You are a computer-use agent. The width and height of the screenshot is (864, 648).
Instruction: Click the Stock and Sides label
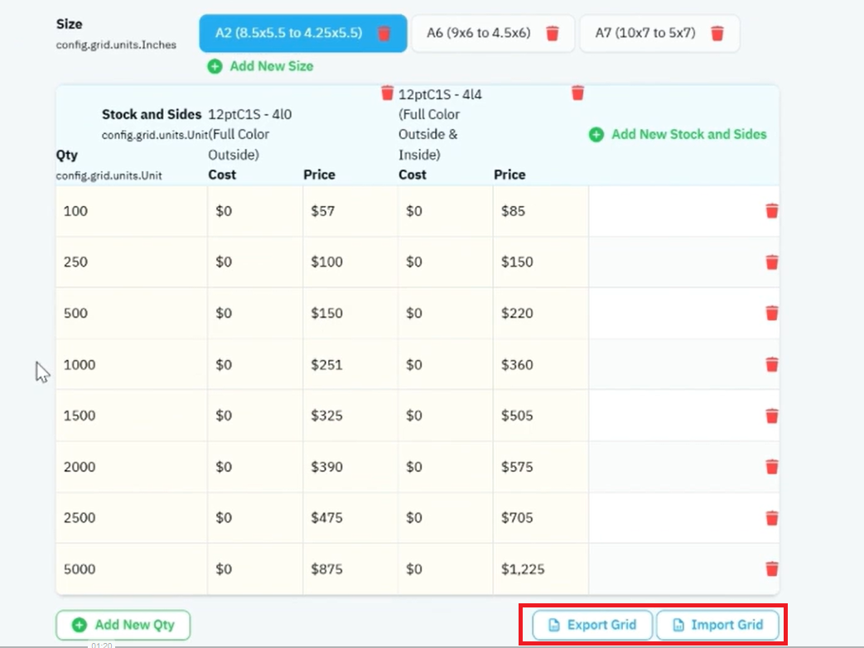(x=152, y=114)
